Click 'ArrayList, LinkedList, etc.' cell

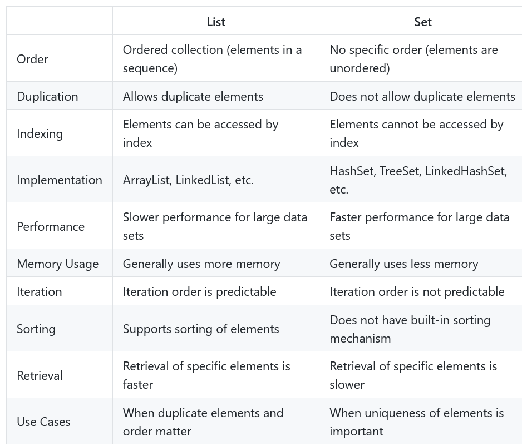pyautogui.click(x=188, y=180)
